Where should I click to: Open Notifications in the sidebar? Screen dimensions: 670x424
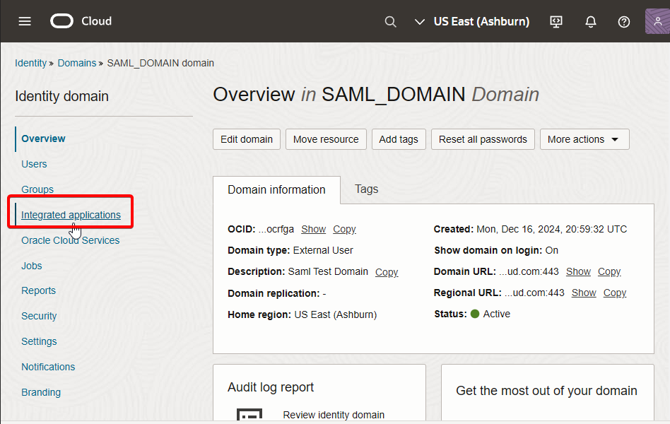[x=48, y=367]
